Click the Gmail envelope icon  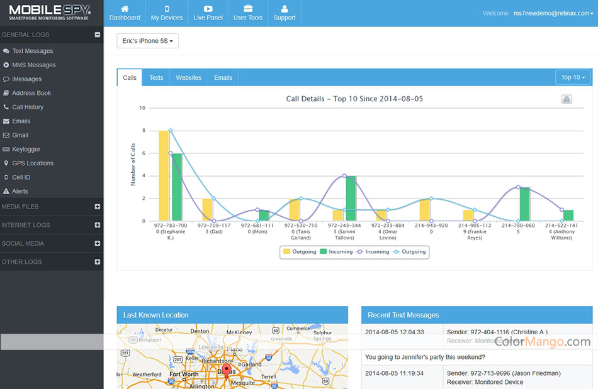(6, 135)
